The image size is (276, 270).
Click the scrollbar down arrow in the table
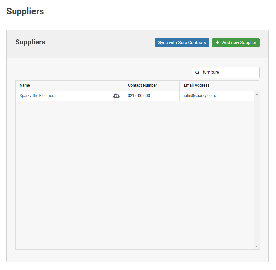(257, 246)
